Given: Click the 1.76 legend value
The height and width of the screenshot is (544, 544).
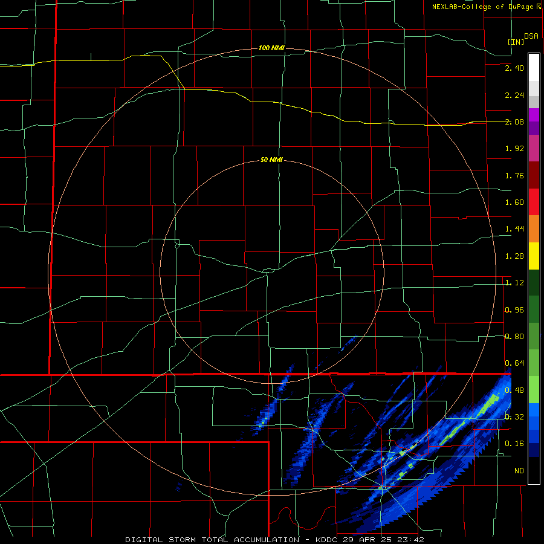Looking at the screenshot, I should point(514,175).
